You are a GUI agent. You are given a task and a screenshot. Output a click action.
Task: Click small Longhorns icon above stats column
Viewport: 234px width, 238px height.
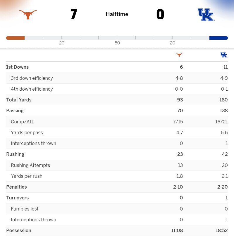coord(179,55)
